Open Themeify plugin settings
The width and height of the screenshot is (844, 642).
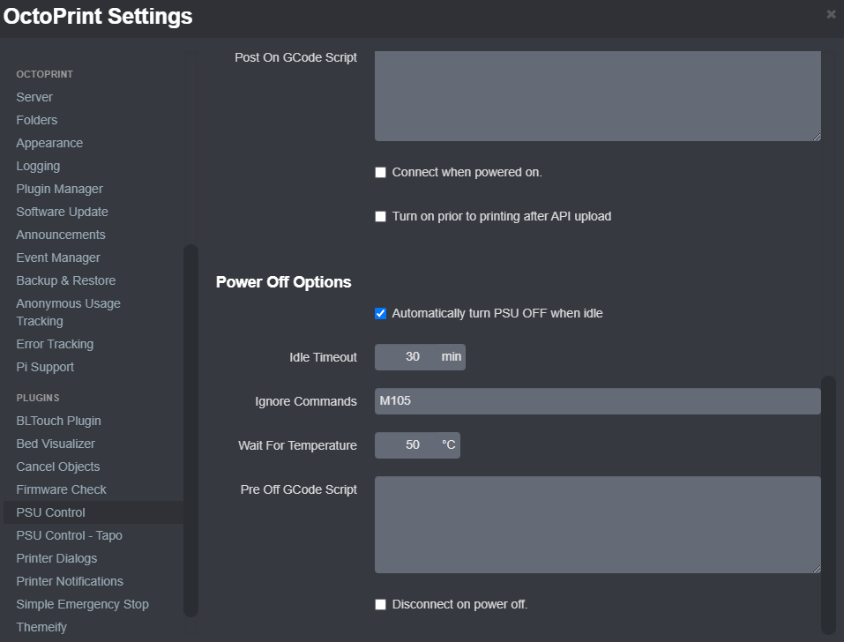tap(41, 627)
